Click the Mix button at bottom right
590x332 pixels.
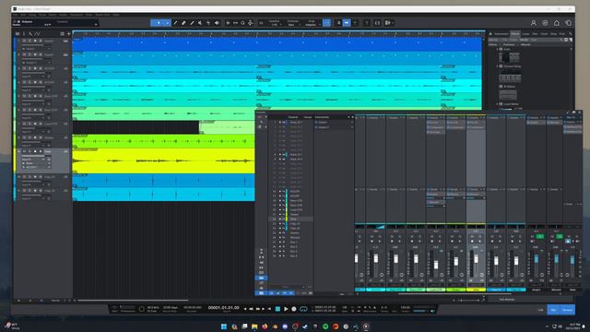[x=553, y=310]
